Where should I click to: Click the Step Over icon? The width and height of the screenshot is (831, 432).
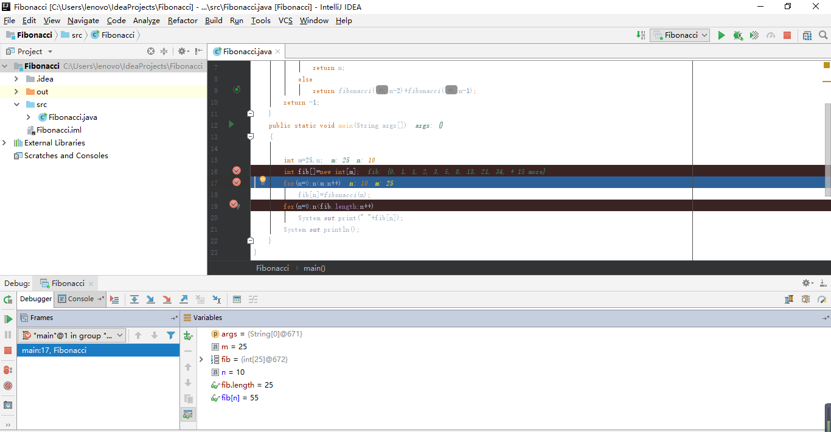point(134,299)
